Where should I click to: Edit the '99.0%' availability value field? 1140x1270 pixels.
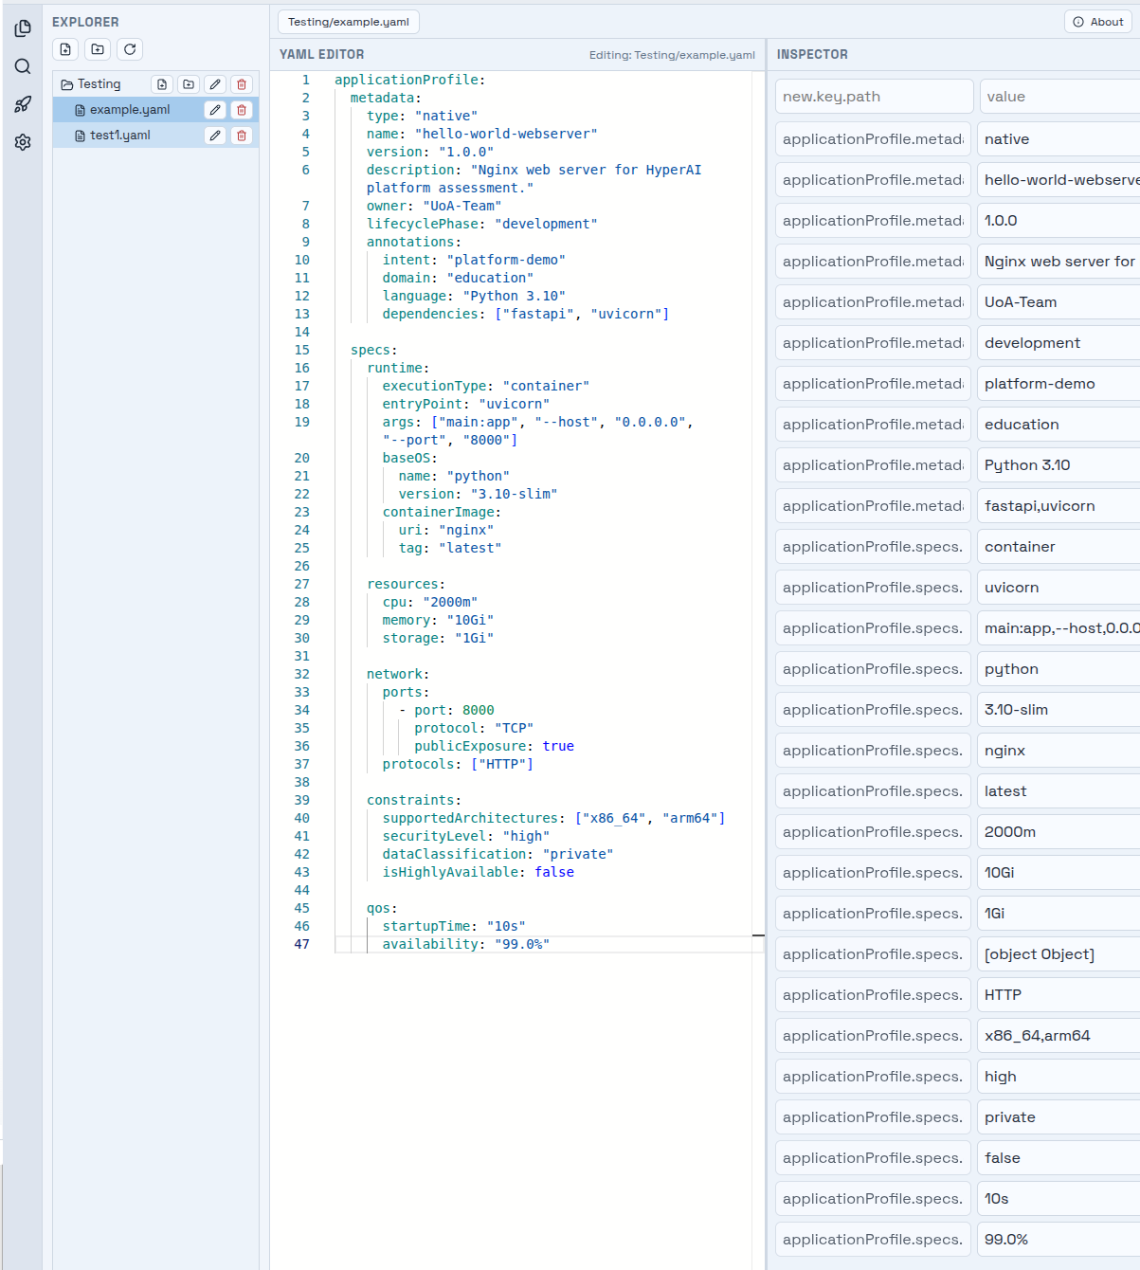(x=1059, y=1240)
